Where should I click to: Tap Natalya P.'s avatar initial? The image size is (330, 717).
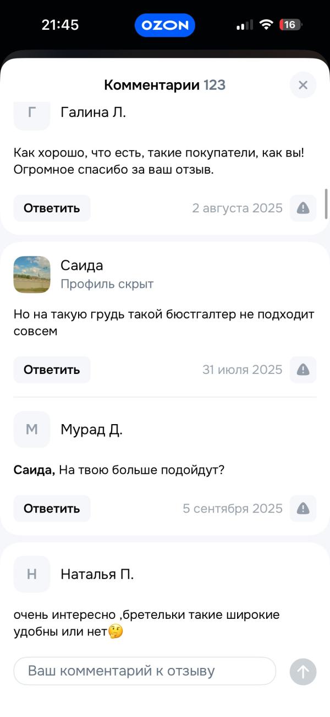point(32,574)
